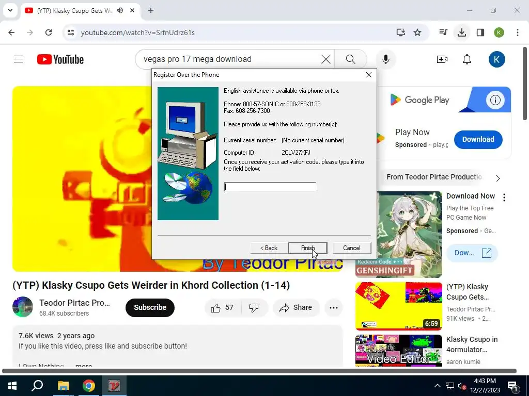The width and height of the screenshot is (529, 396).
Task: Click the Back button in dialog
Action: (269, 248)
